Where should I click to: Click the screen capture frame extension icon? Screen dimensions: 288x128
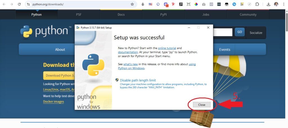(188, 4)
